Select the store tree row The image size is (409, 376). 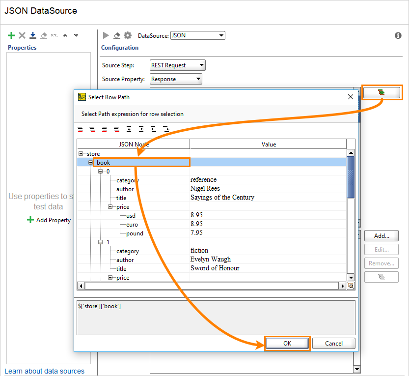click(212, 153)
